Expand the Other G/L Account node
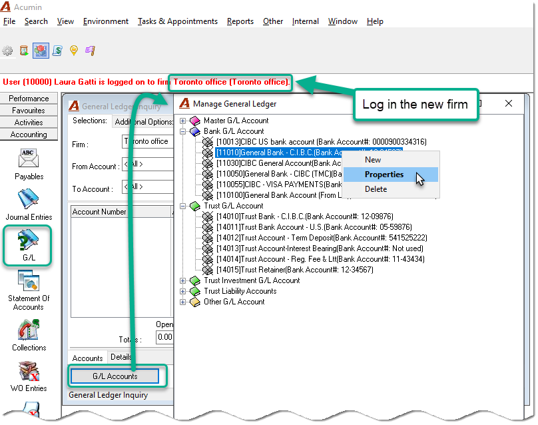538x425 pixels. pyautogui.click(x=183, y=302)
